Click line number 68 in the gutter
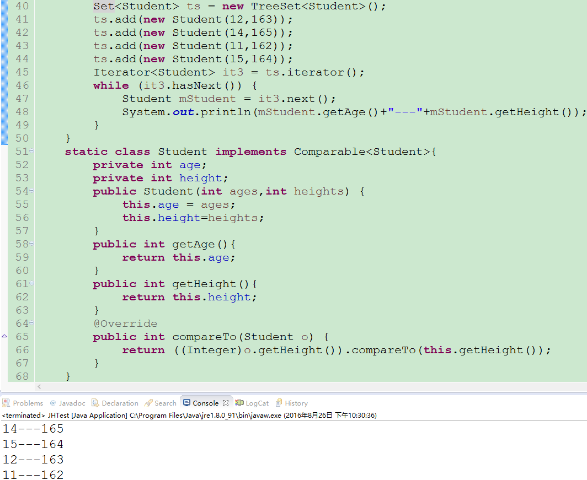The width and height of the screenshot is (587, 480). click(22, 376)
